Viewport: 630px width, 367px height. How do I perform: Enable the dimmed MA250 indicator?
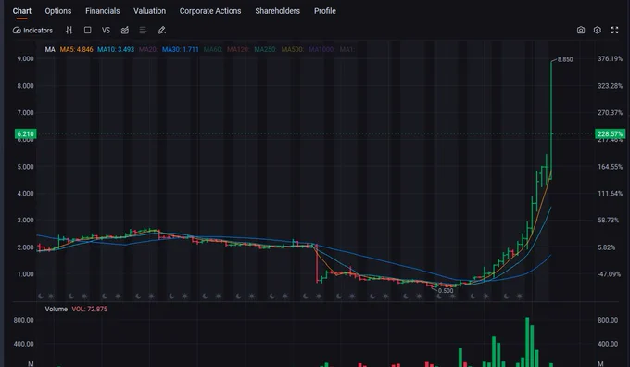click(265, 49)
